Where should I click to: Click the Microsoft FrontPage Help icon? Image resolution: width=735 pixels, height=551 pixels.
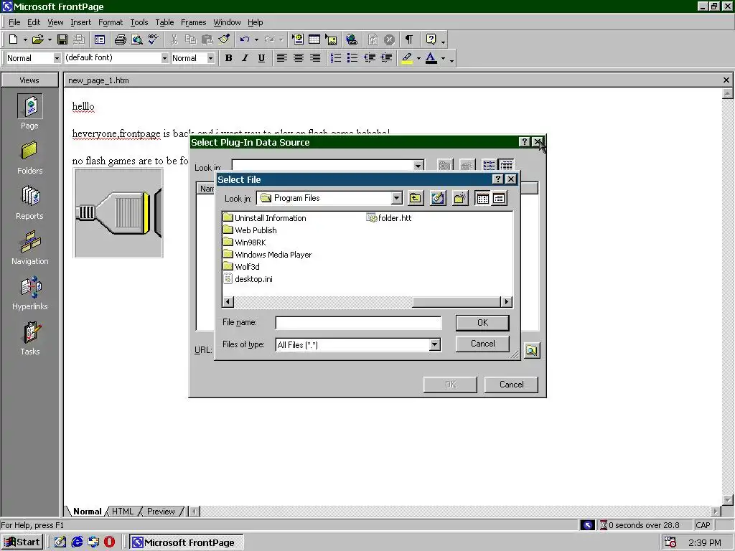(x=431, y=40)
